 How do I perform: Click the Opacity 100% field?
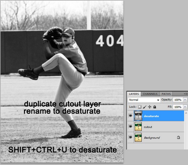point(178,100)
